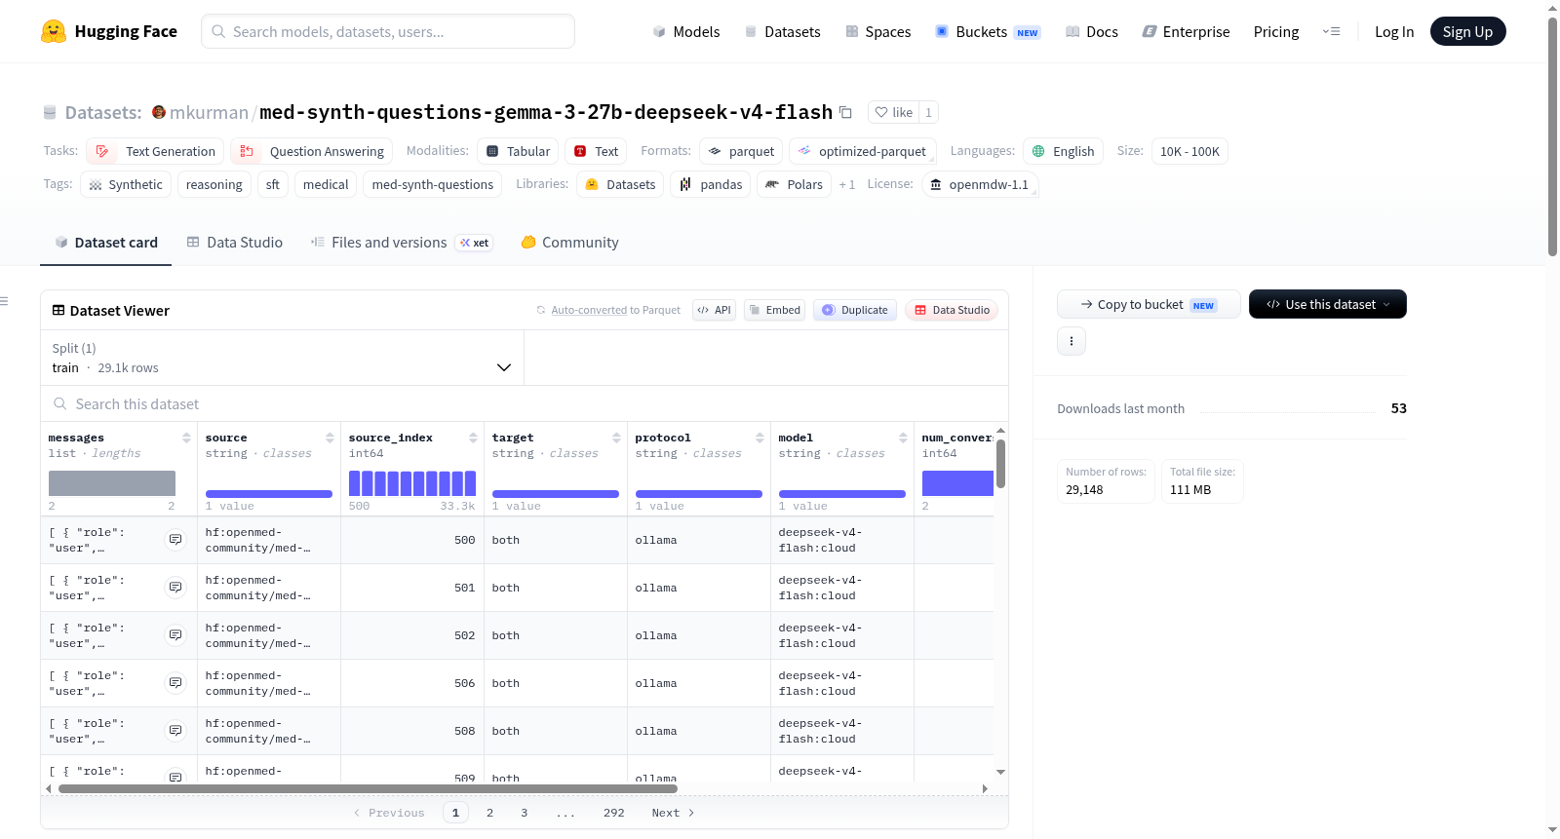Viewport: 1560px width, 839px height.
Task: Open Enterprise in top navigation
Action: [1186, 31]
